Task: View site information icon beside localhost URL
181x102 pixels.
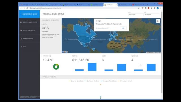Action: [31, 8]
